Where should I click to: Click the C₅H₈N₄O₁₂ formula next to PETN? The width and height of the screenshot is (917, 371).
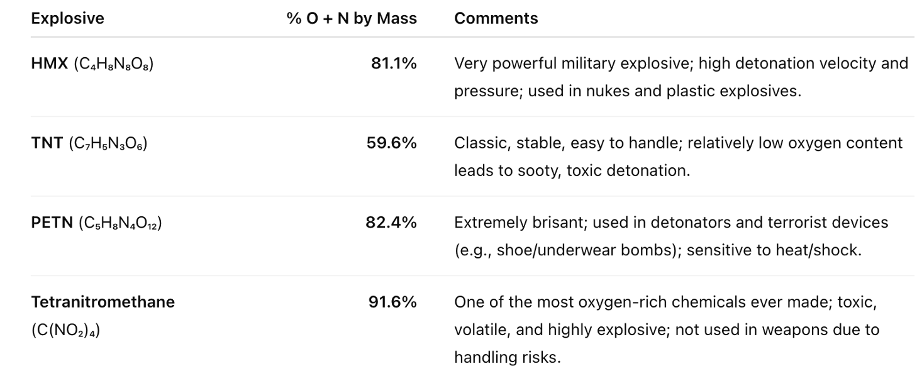pos(120,223)
